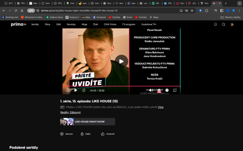Image resolution: width=243 pixels, height=151 pixels.
Task: Skip forward with the forward-seek icon
Action: 84,90
